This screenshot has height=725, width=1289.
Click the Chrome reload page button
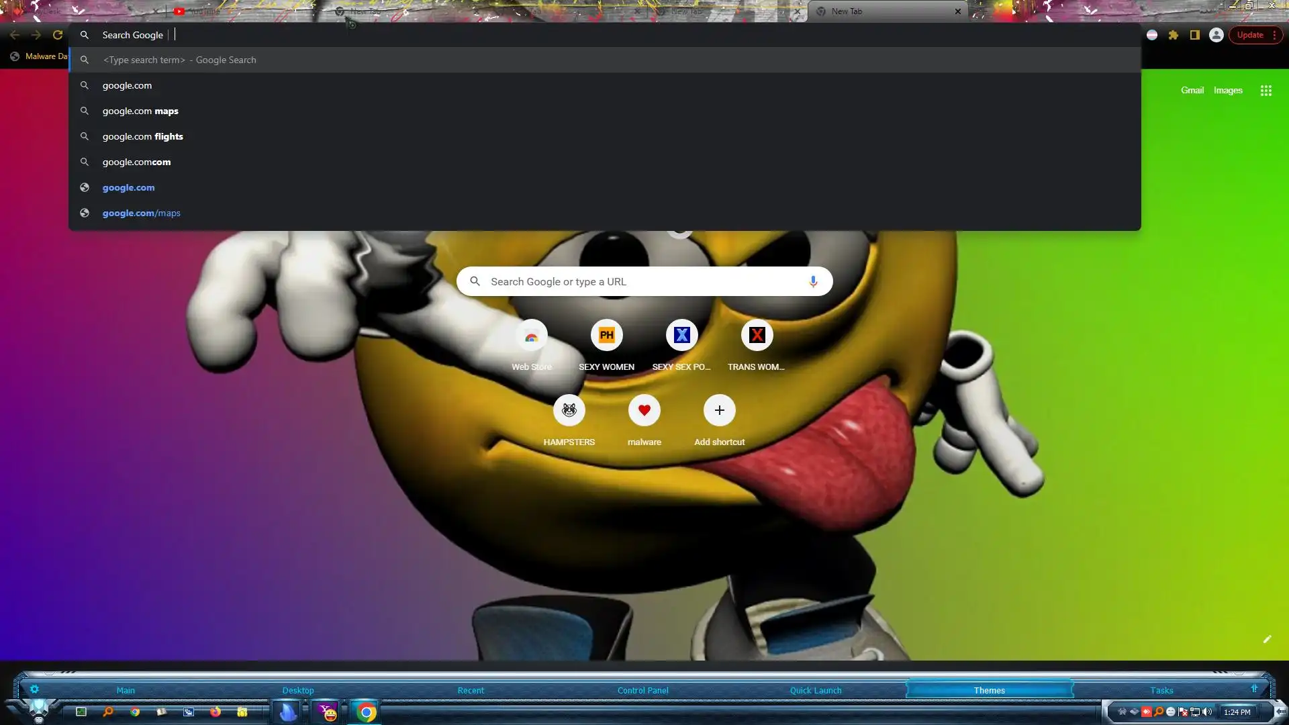point(58,35)
